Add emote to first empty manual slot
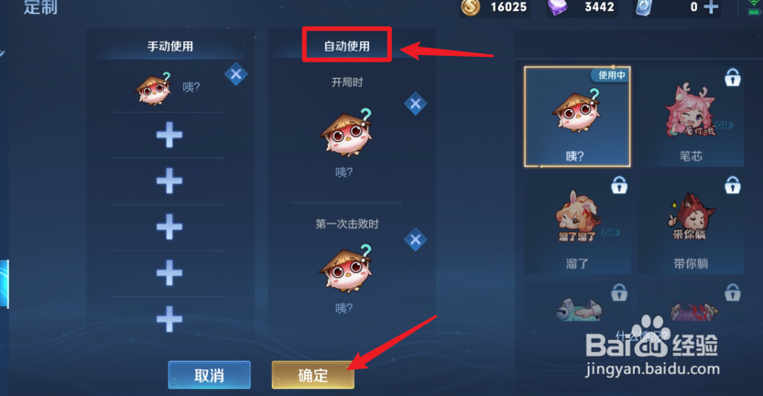 point(169,135)
